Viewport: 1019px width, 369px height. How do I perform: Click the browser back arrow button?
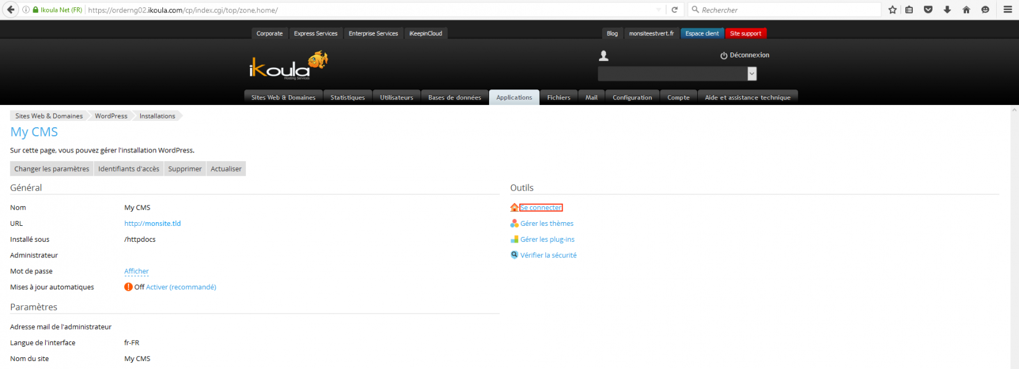tap(10, 10)
